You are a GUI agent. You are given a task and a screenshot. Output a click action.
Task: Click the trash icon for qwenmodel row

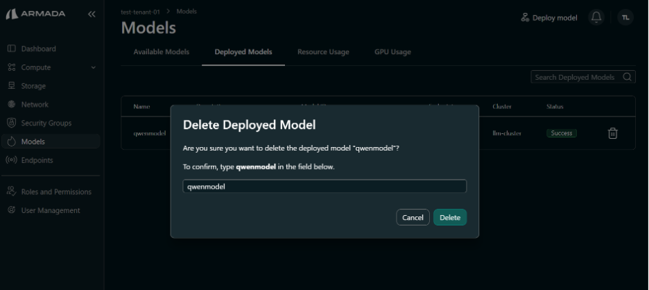(612, 133)
